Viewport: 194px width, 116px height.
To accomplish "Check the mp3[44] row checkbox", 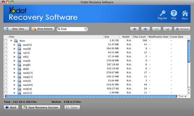I will [6, 85].
